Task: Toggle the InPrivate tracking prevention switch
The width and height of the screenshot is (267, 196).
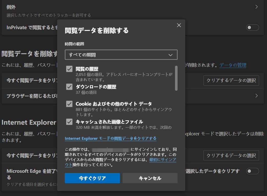Action: click(252, 27)
